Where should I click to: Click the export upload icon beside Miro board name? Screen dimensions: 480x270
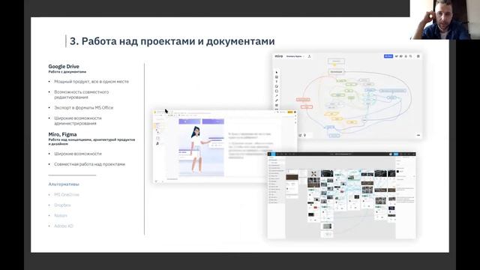tap(310, 56)
